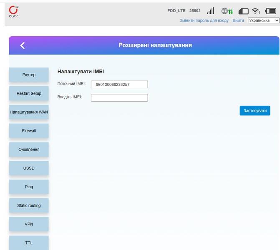Go back using the white chevron arrow
Image resolution: width=280 pixels, height=250 pixels.
[x=23, y=45]
